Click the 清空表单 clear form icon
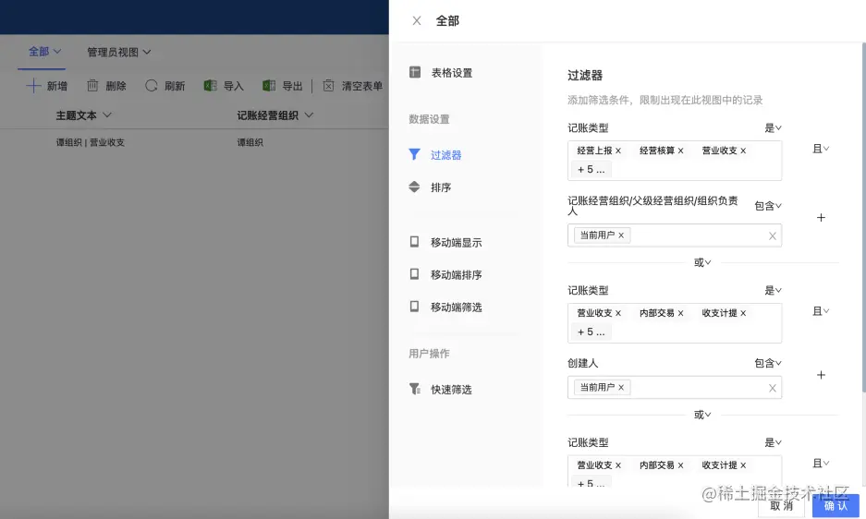This screenshot has height=519, width=866. [329, 86]
